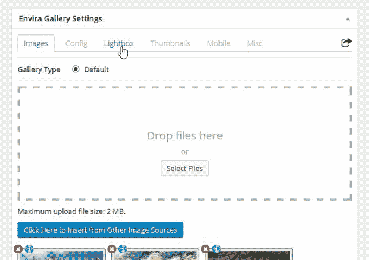The width and height of the screenshot is (369, 260).
Task: Go to the Thumbnails tab
Action: [x=170, y=43]
